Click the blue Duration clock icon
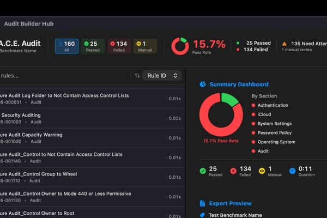This screenshot has width=327, height=218. 292,171
